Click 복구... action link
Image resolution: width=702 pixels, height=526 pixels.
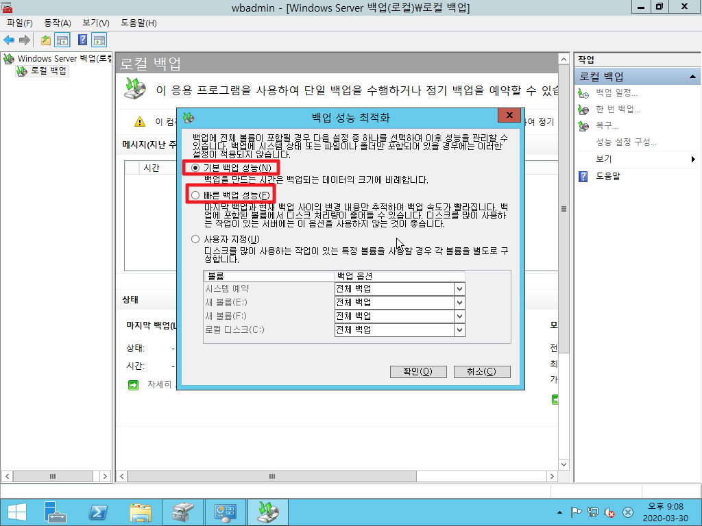click(607, 126)
